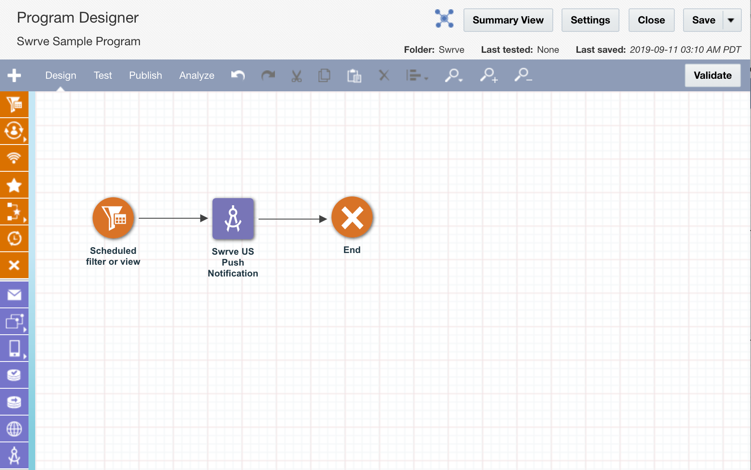Click the End node on canvas
The width and height of the screenshot is (751, 470).
point(352,217)
